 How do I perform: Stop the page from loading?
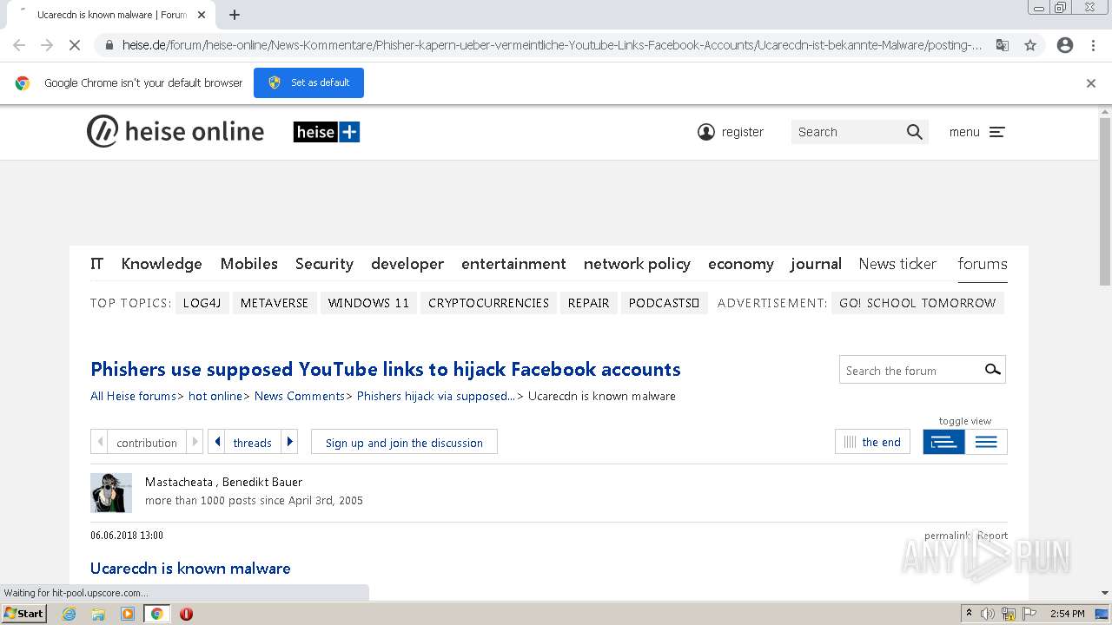tap(75, 45)
